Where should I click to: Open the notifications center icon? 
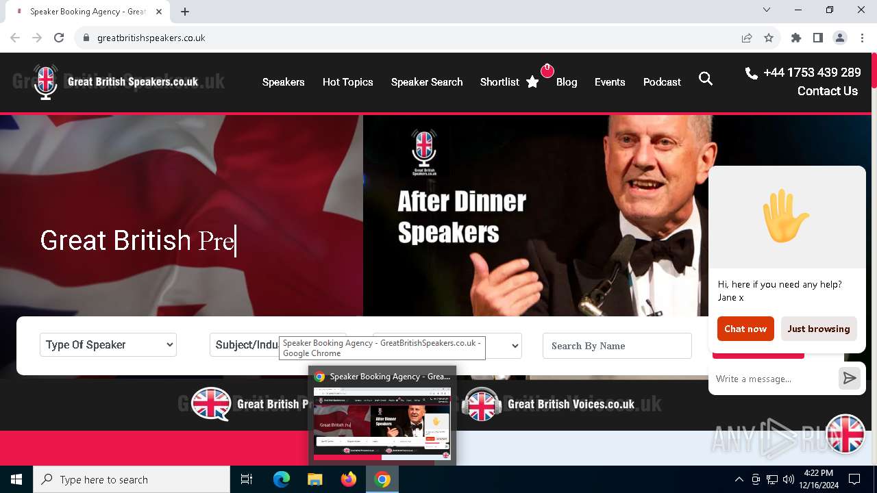click(x=854, y=479)
